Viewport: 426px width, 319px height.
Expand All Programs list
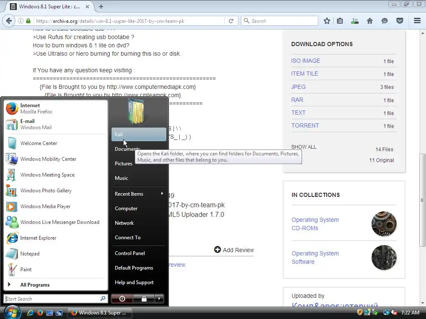(x=55, y=285)
